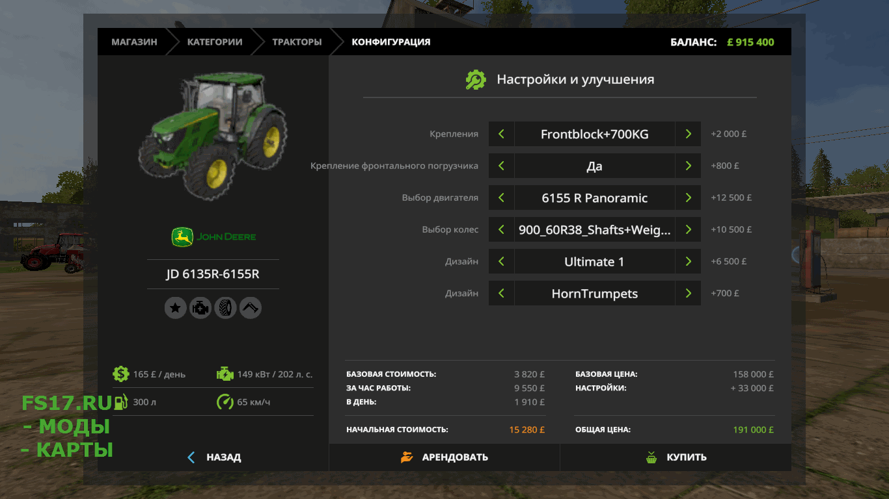Click the star feature icon under the tractor name
The width and height of the screenshot is (889, 499).
175,308
